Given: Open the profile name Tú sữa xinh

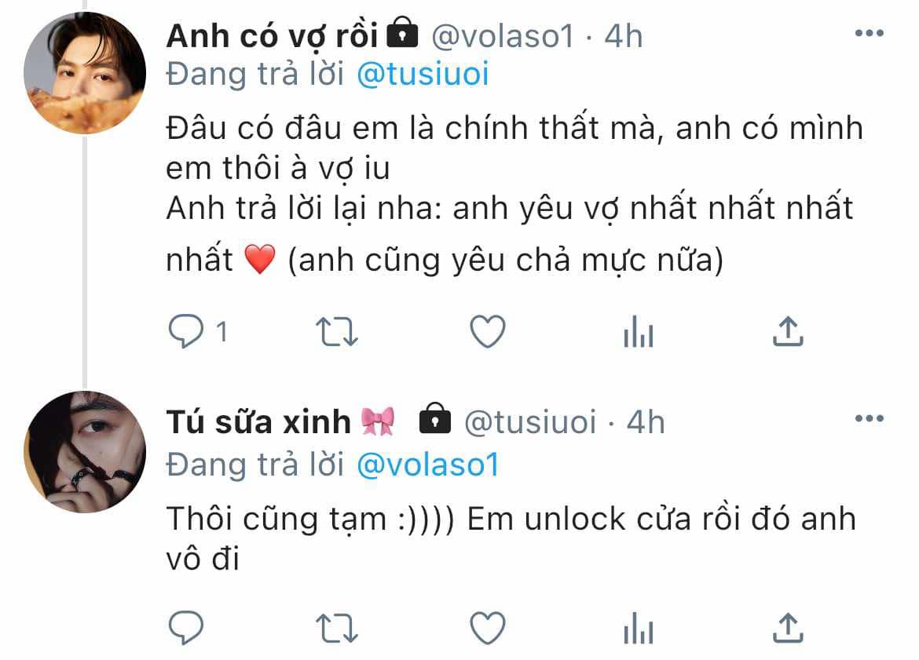Looking at the screenshot, I should point(258,421).
